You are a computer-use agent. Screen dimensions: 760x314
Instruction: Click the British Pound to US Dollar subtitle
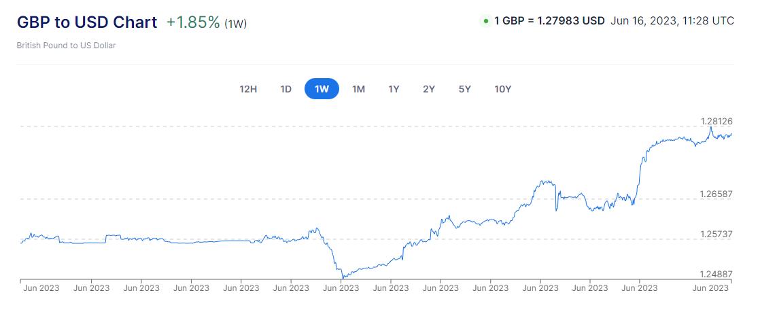click(x=66, y=46)
